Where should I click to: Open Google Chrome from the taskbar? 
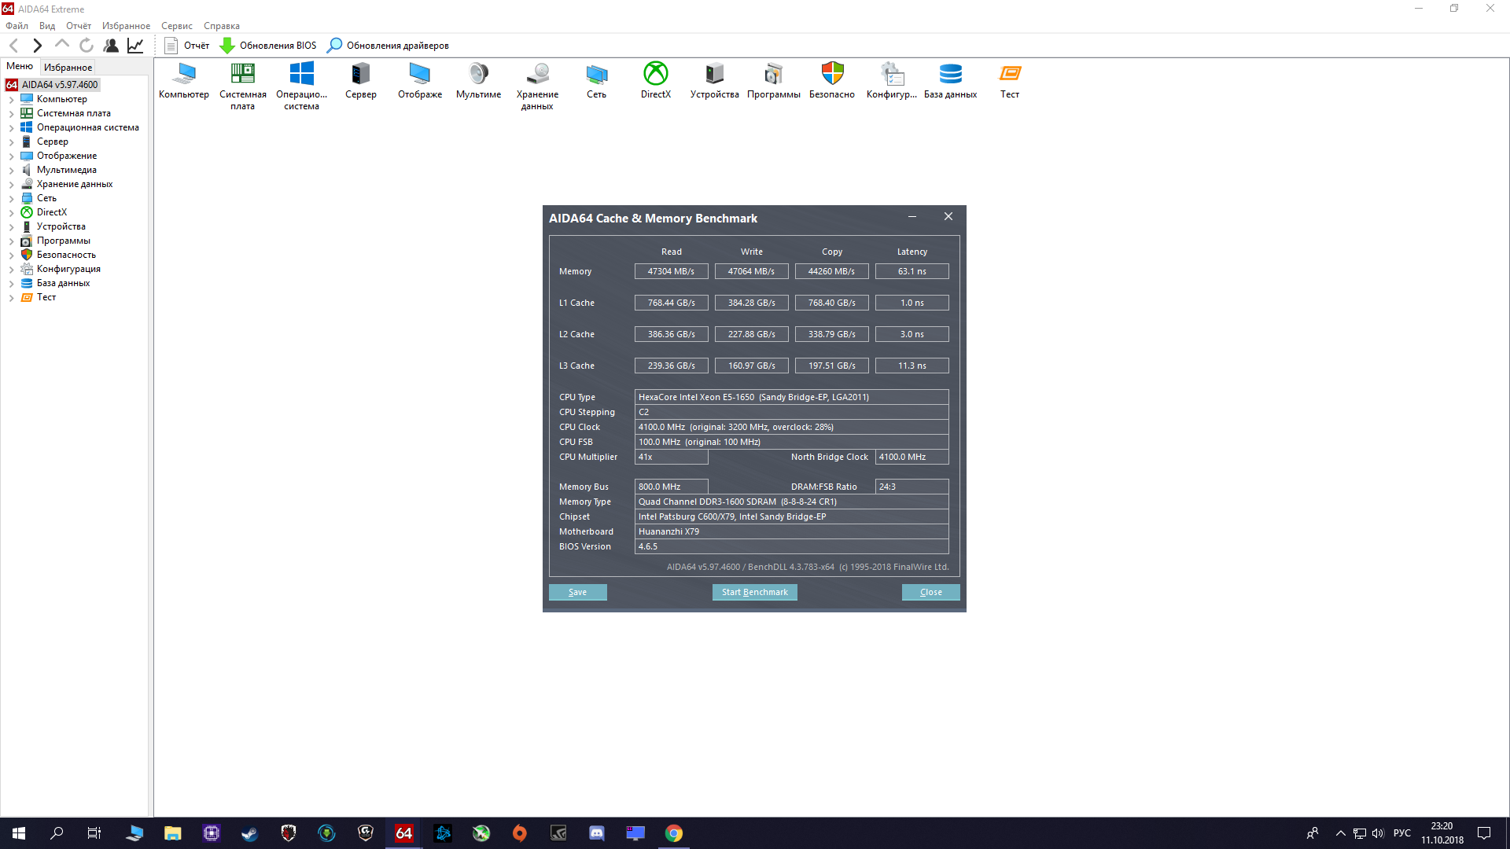pos(674,833)
